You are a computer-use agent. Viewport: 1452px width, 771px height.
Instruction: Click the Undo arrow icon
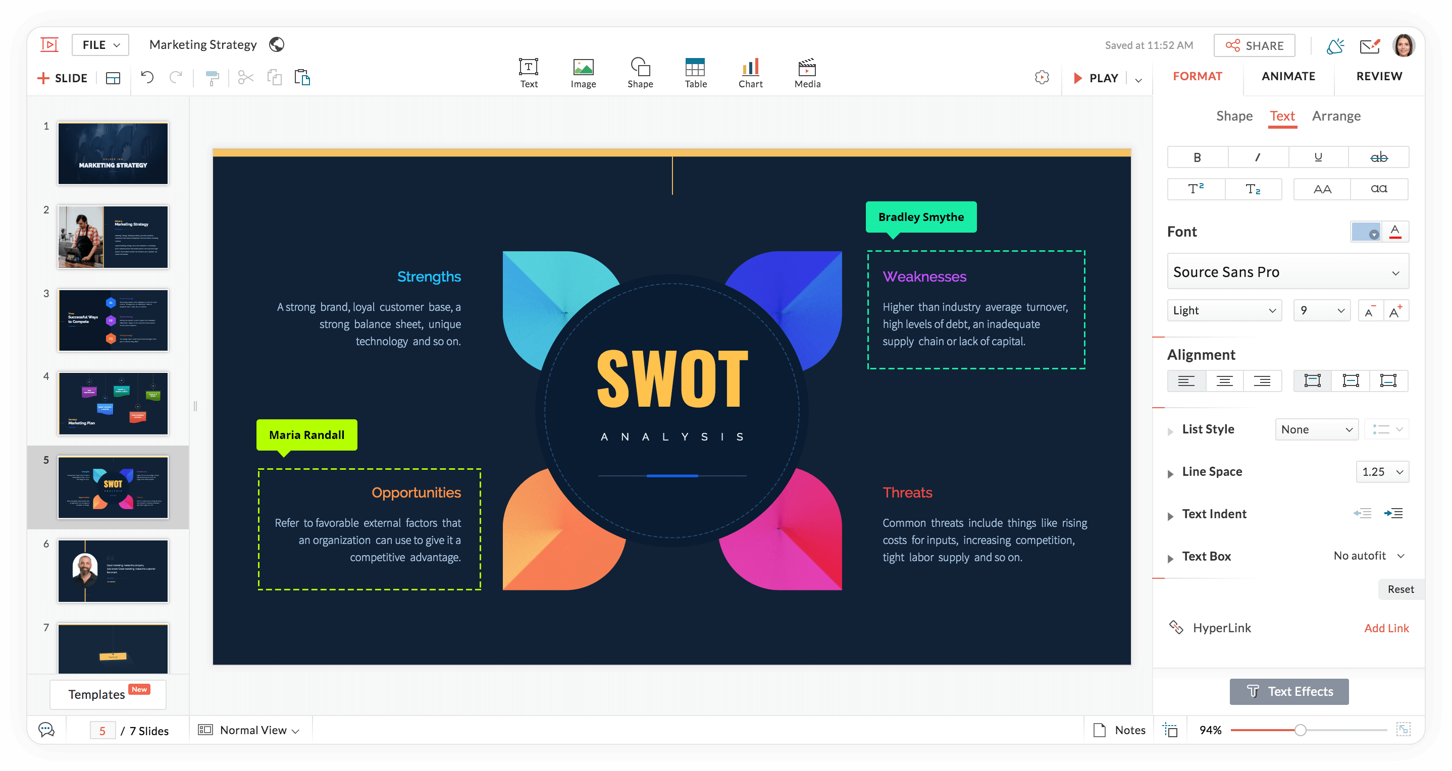tap(147, 77)
